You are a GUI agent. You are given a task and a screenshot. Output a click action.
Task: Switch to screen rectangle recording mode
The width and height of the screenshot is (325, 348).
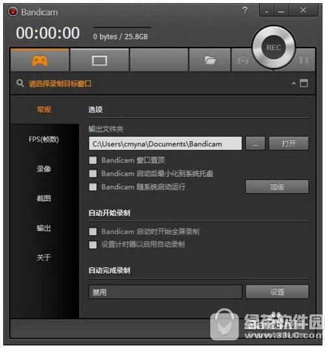[x=99, y=60]
